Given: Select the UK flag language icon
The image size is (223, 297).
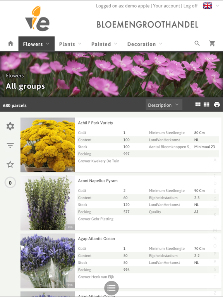Looking at the screenshot, I should [x=208, y=6].
